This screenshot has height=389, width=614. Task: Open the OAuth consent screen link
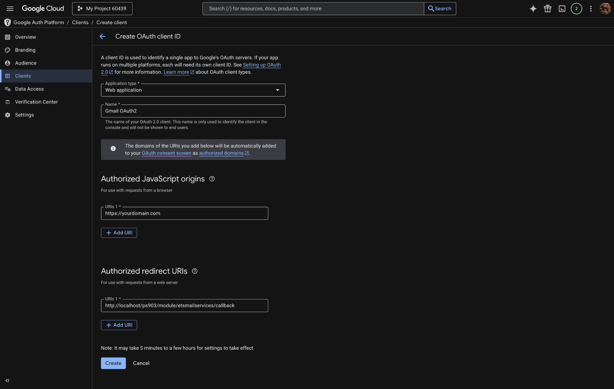click(166, 153)
